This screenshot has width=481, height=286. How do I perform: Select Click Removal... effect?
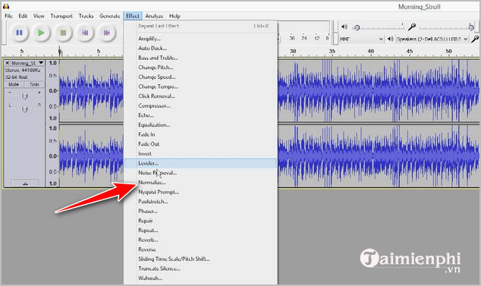tap(200, 96)
